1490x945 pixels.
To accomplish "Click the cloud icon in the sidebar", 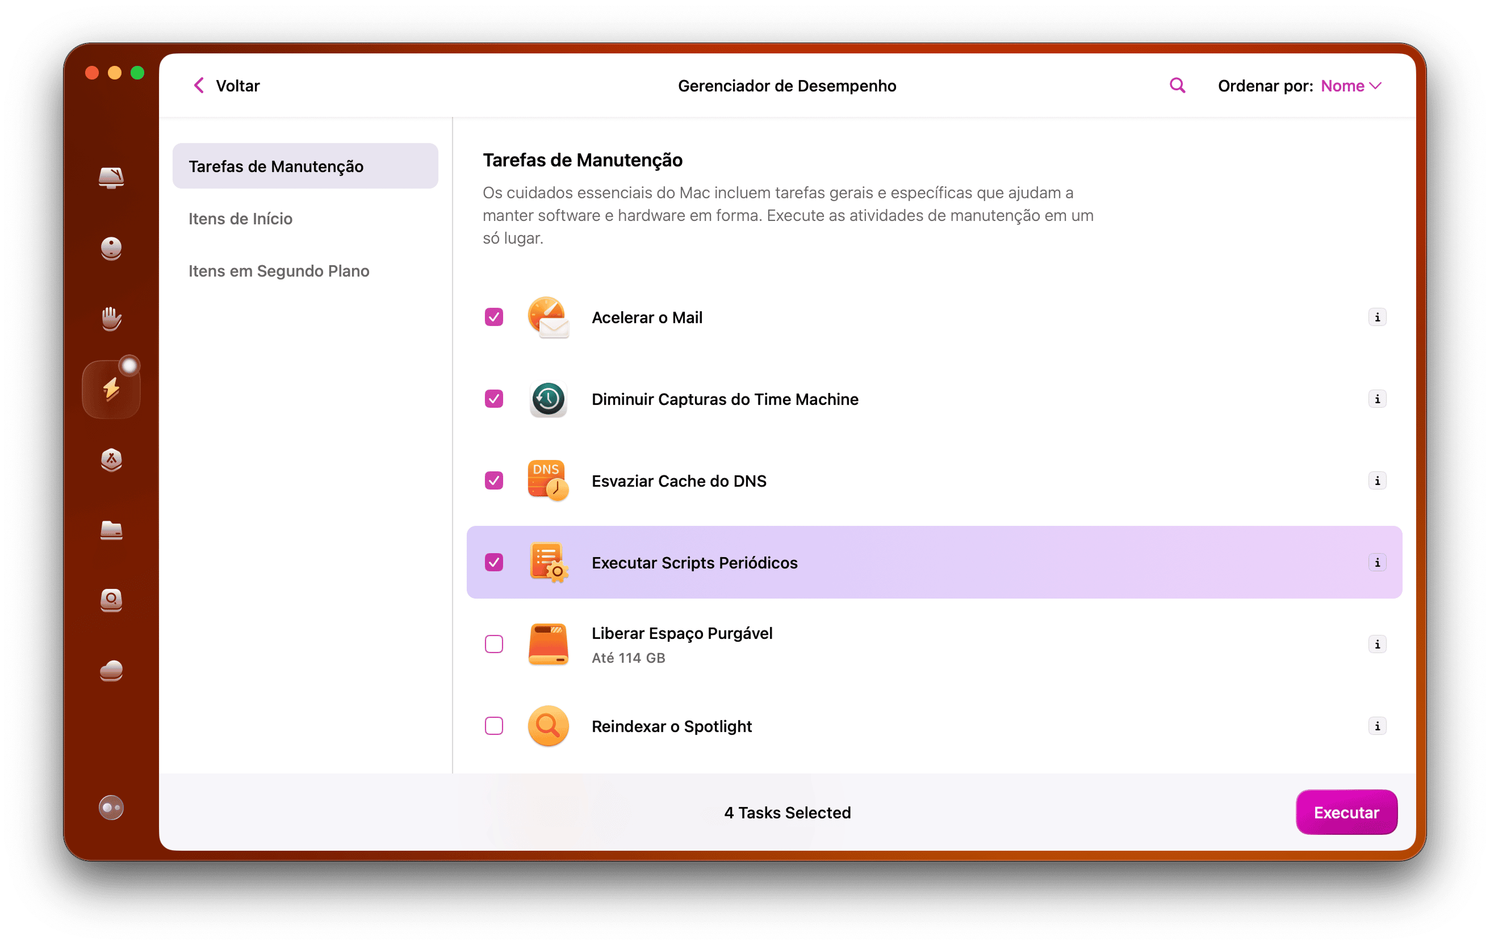I will [111, 671].
